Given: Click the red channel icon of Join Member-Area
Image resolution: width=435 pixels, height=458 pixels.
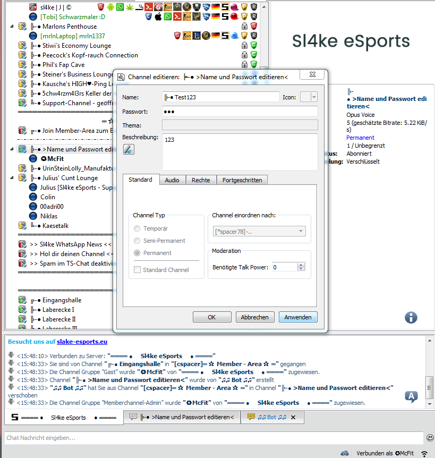Looking at the screenshot, I should (22, 130).
